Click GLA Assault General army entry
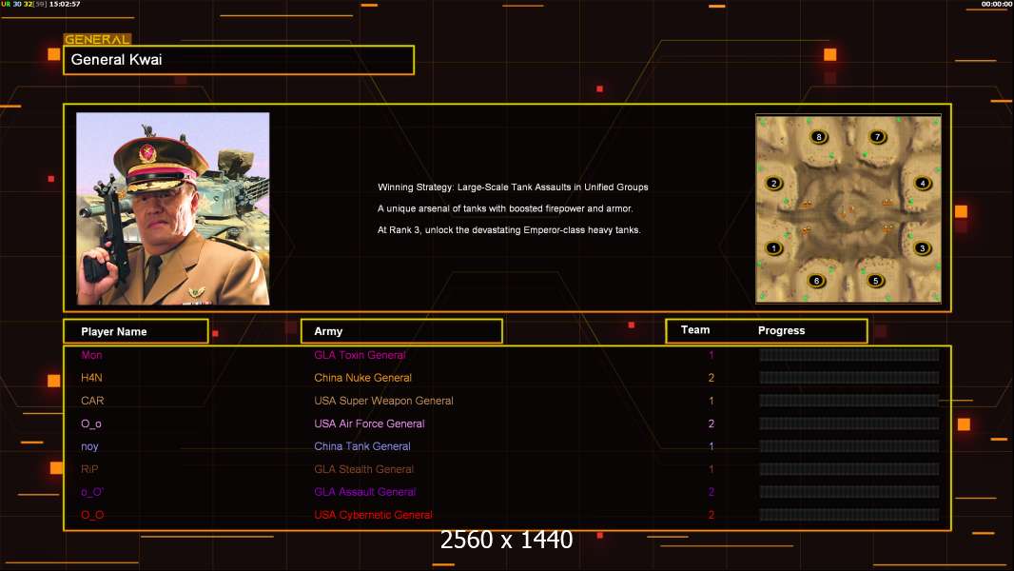1014x571 pixels. (364, 492)
